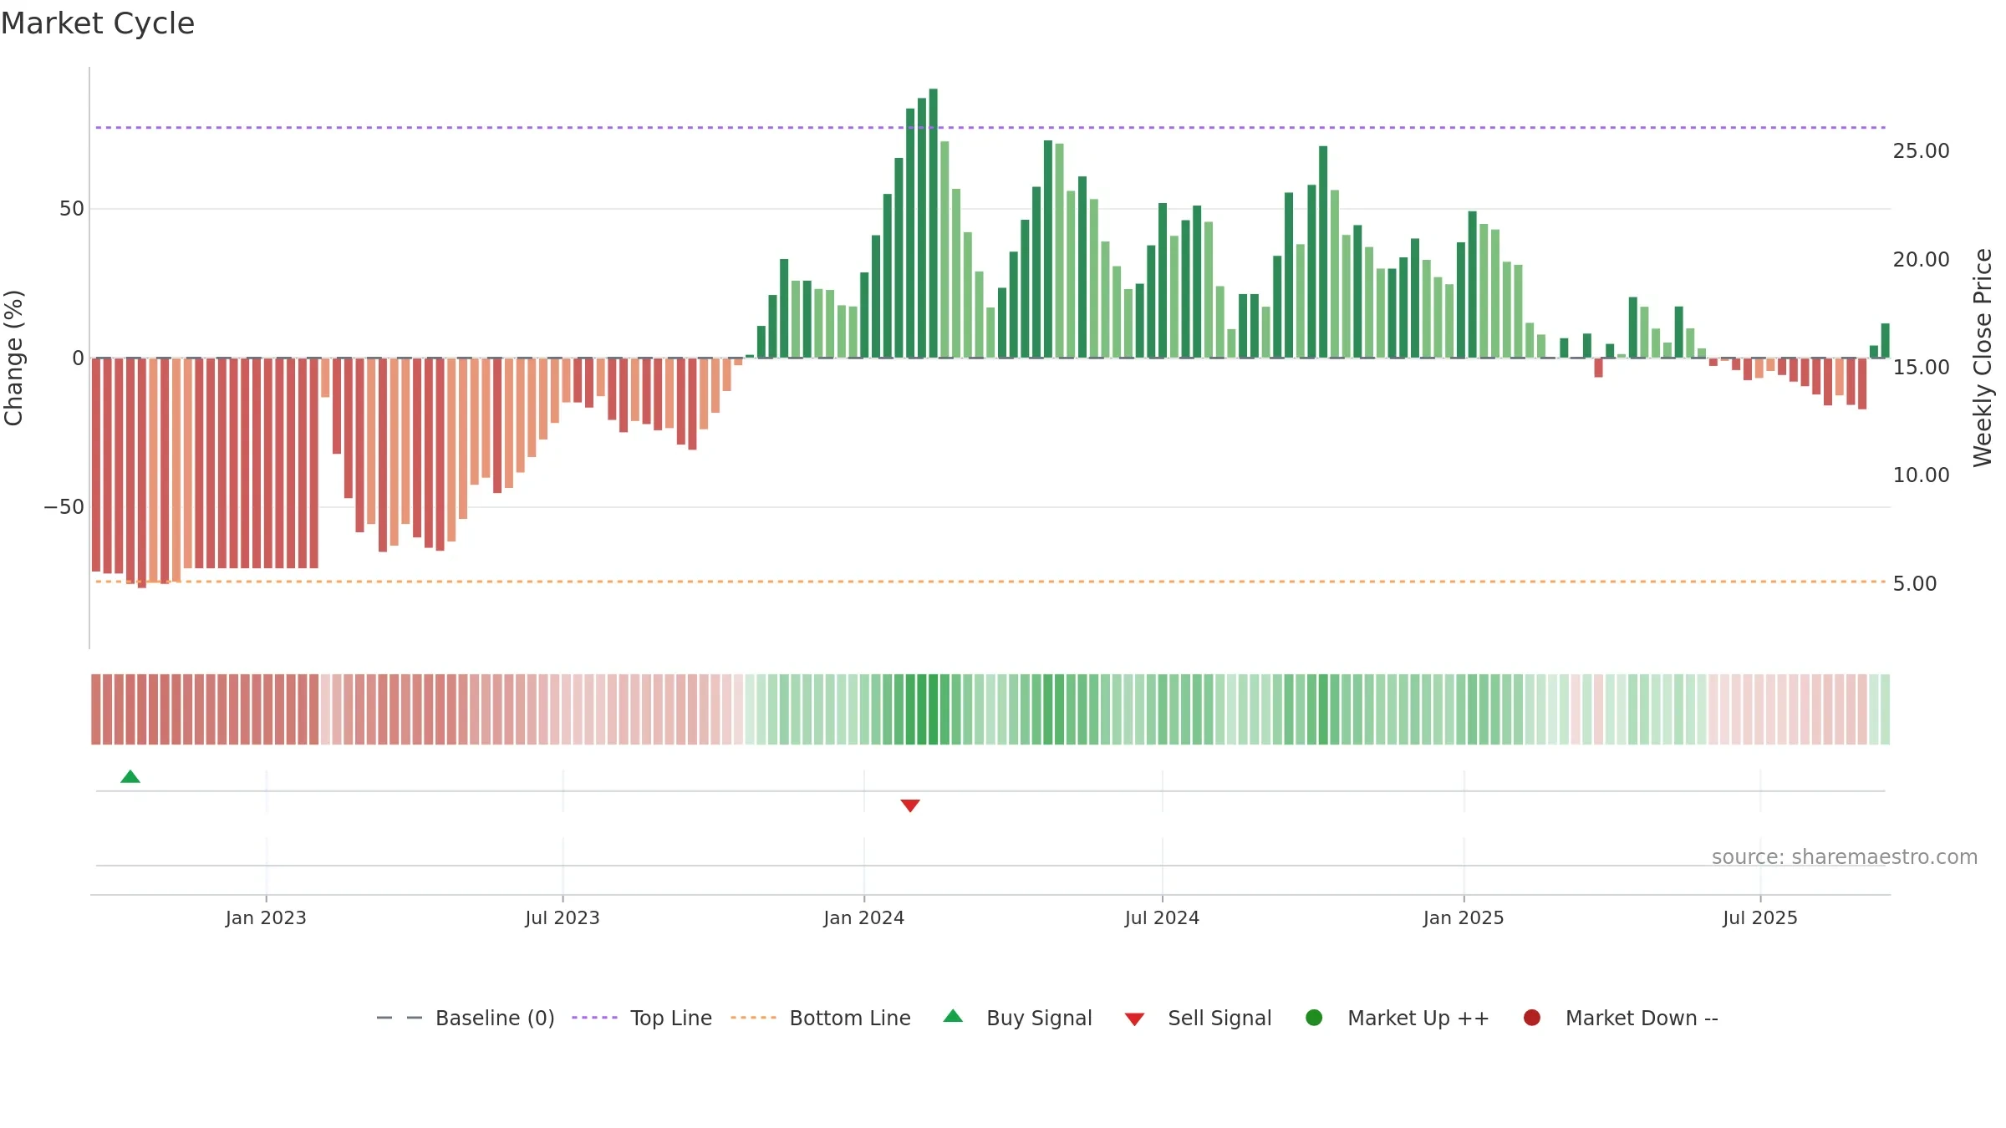Viewport: 2006px width, 1128px height.
Task: Toggle the Market Up ++ legend entry
Action: click(1398, 1018)
